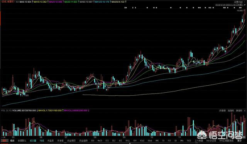
Task: Open the 市净率 indicator tab
Action: point(60,141)
